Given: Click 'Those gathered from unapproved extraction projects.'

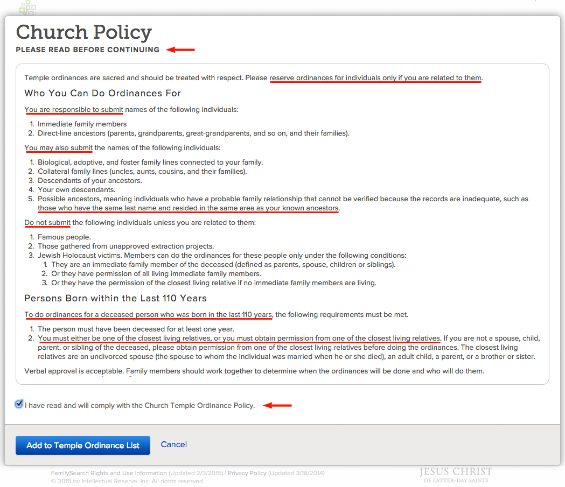Looking at the screenshot, I should click(125, 246).
